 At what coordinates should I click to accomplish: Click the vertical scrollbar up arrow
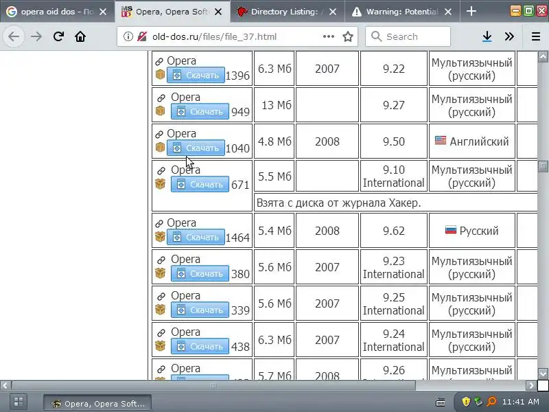click(x=543, y=56)
